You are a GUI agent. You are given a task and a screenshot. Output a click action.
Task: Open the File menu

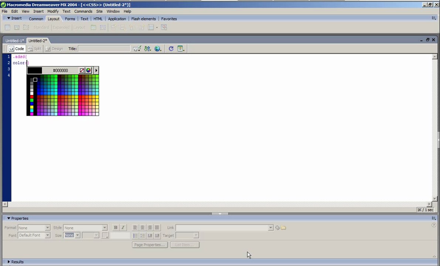tap(4, 11)
